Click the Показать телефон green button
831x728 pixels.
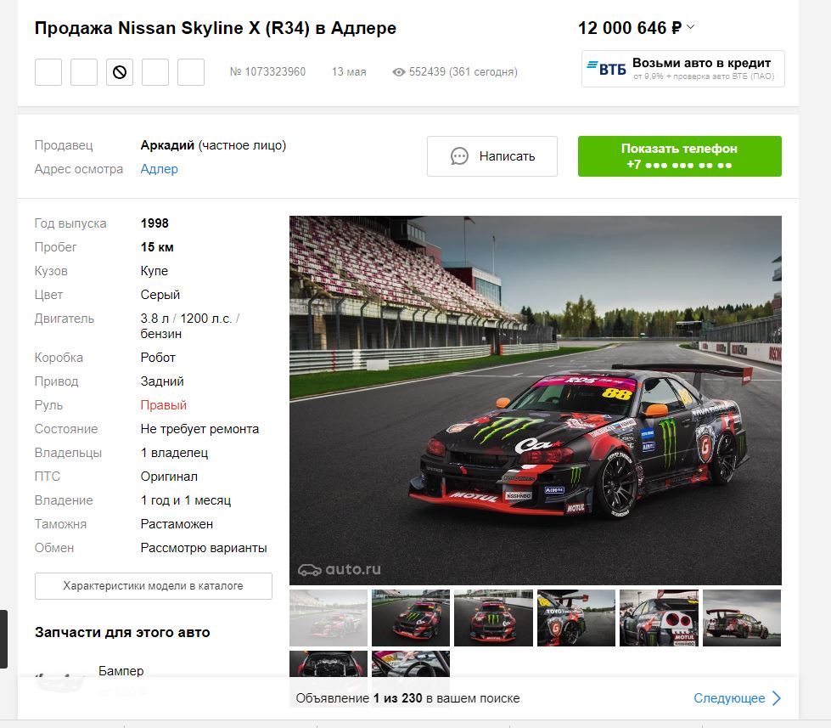click(x=679, y=156)
